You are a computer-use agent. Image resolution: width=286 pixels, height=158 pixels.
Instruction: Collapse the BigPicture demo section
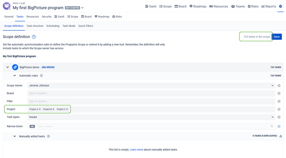[x=8, y=67]
